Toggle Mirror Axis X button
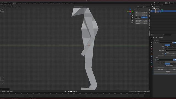 pos(167,45)
